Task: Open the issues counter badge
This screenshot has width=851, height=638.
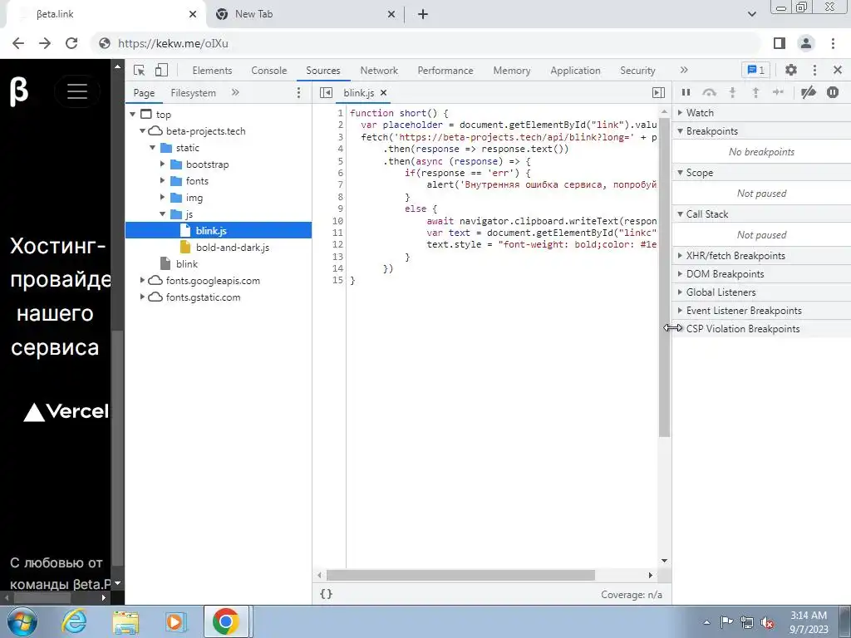Action: point(755,70)
